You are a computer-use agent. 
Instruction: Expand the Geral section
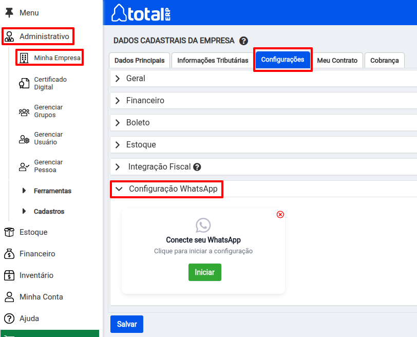(136, 79)
